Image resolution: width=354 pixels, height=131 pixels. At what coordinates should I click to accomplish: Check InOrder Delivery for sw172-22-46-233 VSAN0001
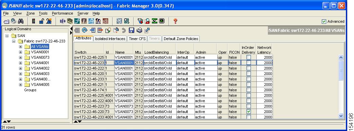pyautogui.click(x=248, y=79)
